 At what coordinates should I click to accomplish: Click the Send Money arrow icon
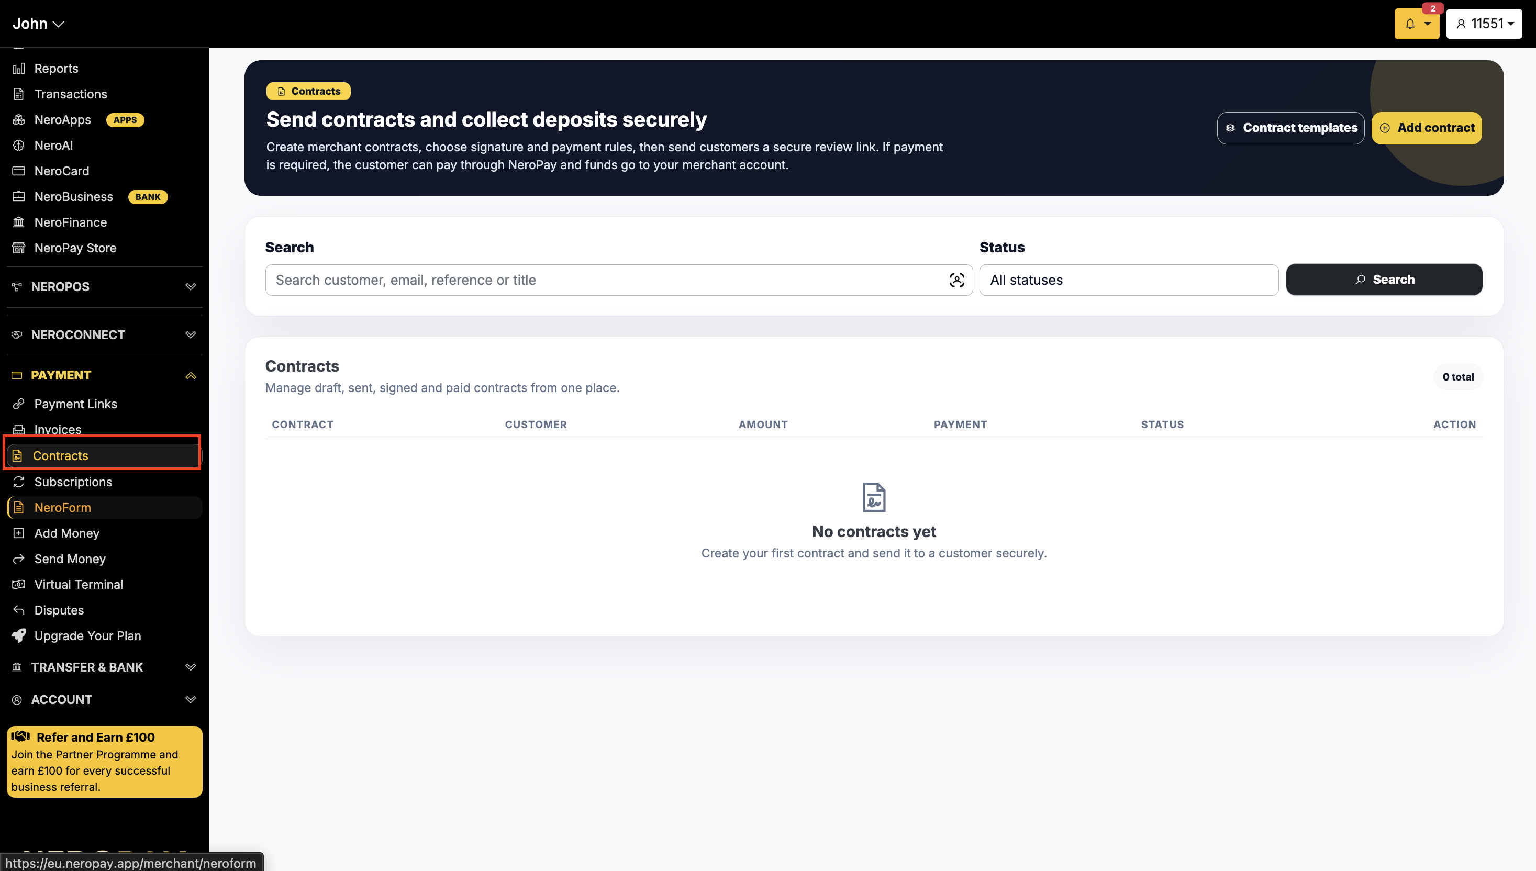(x=18, y=559)
